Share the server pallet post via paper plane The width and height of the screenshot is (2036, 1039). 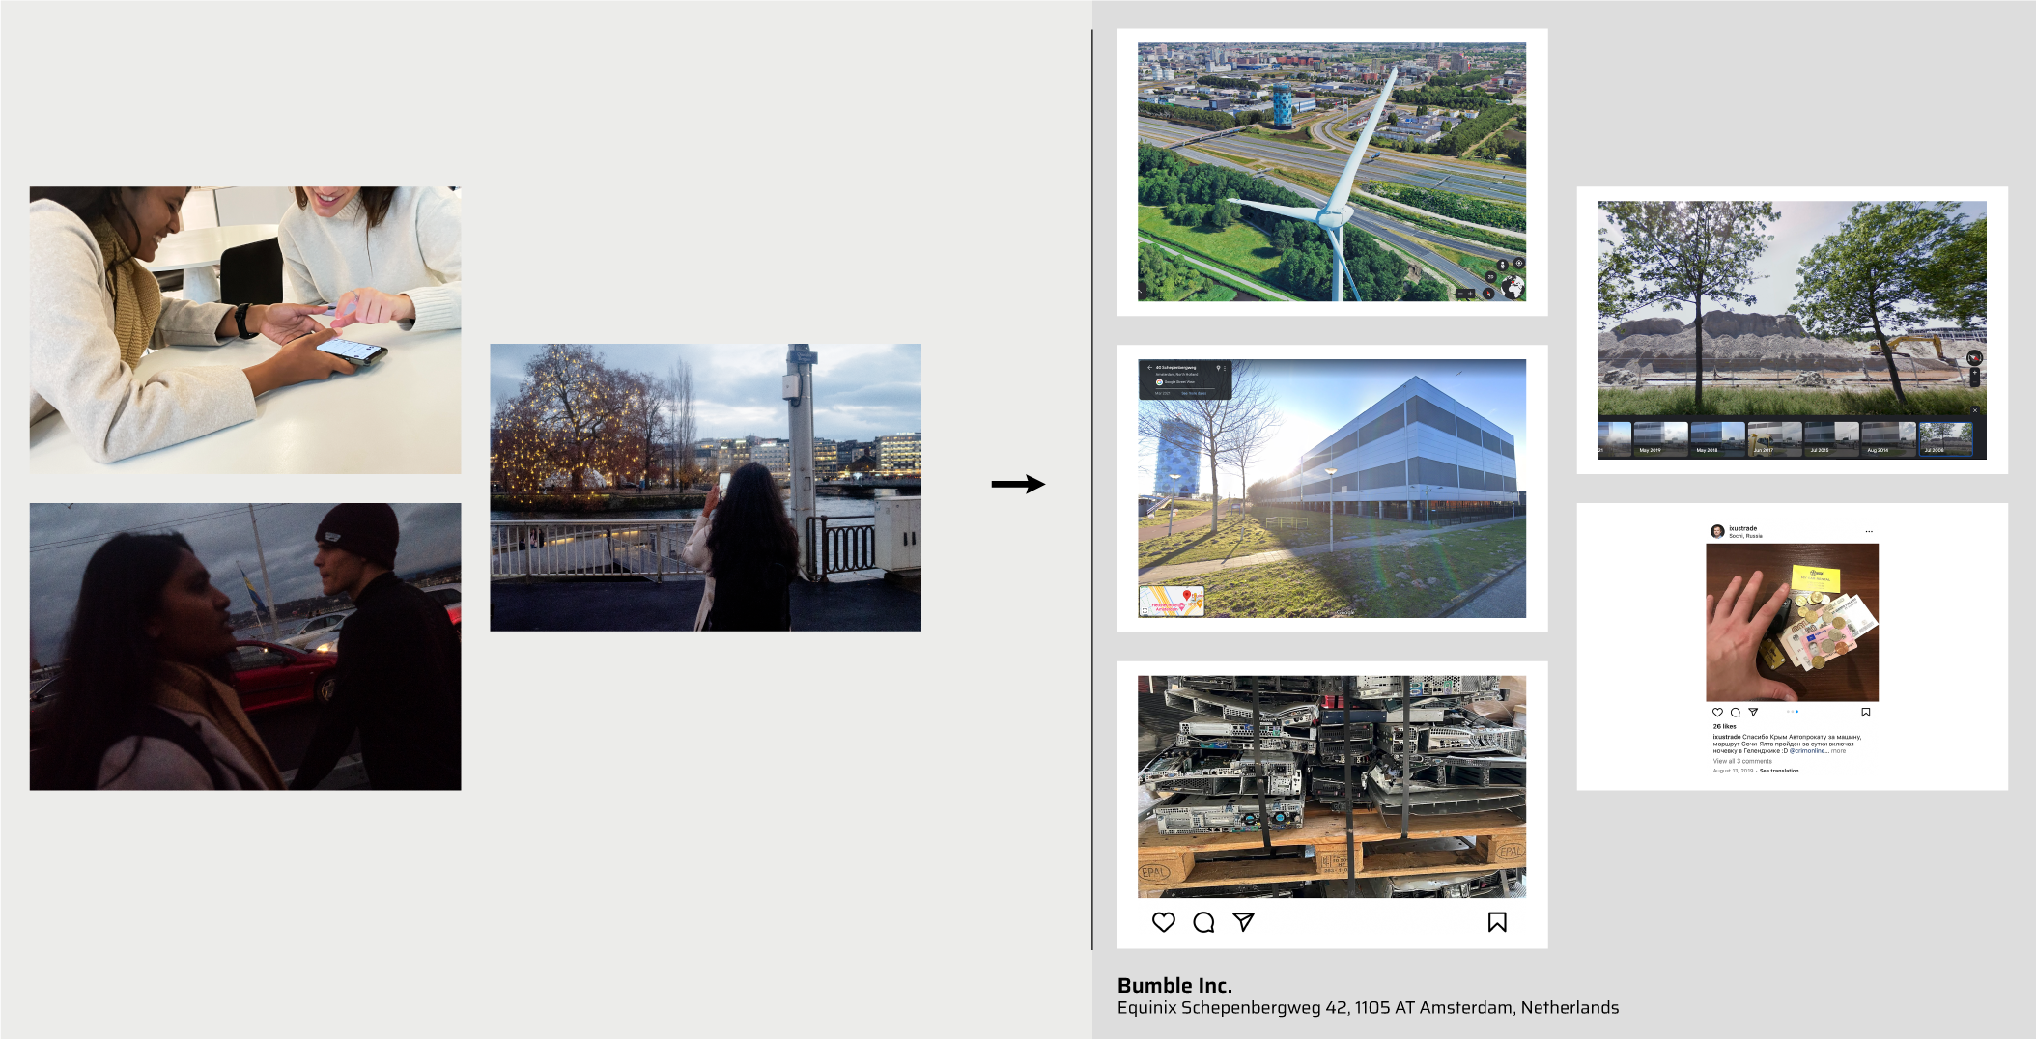pyautogui.click(x=1243, y=922)
